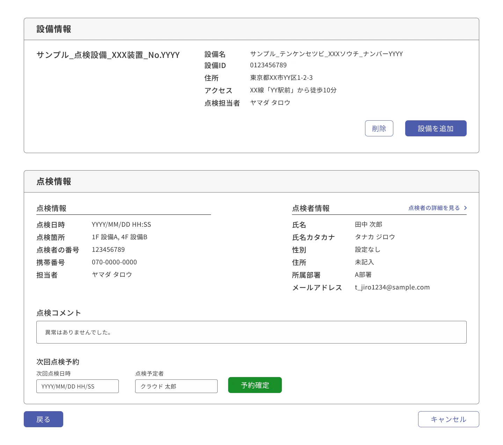Click the 設備を追加 button
Screen dimensions: 503x445
tap(436, 128)
